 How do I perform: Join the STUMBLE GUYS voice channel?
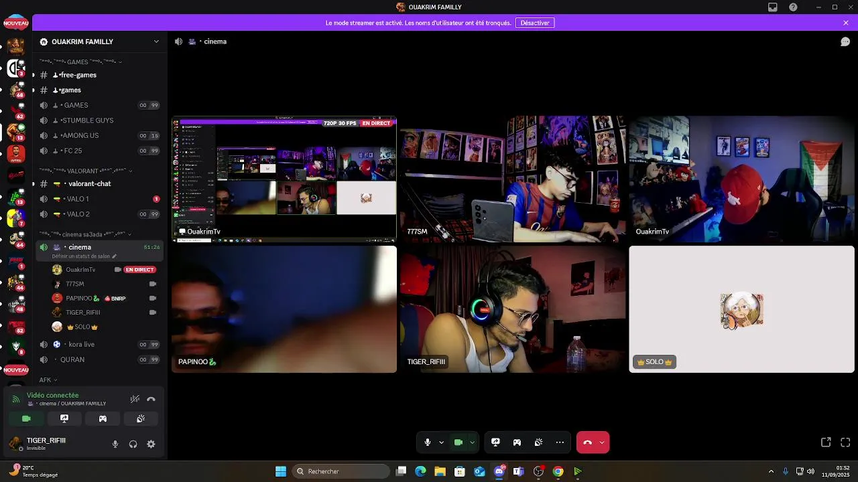coord(100,120)
